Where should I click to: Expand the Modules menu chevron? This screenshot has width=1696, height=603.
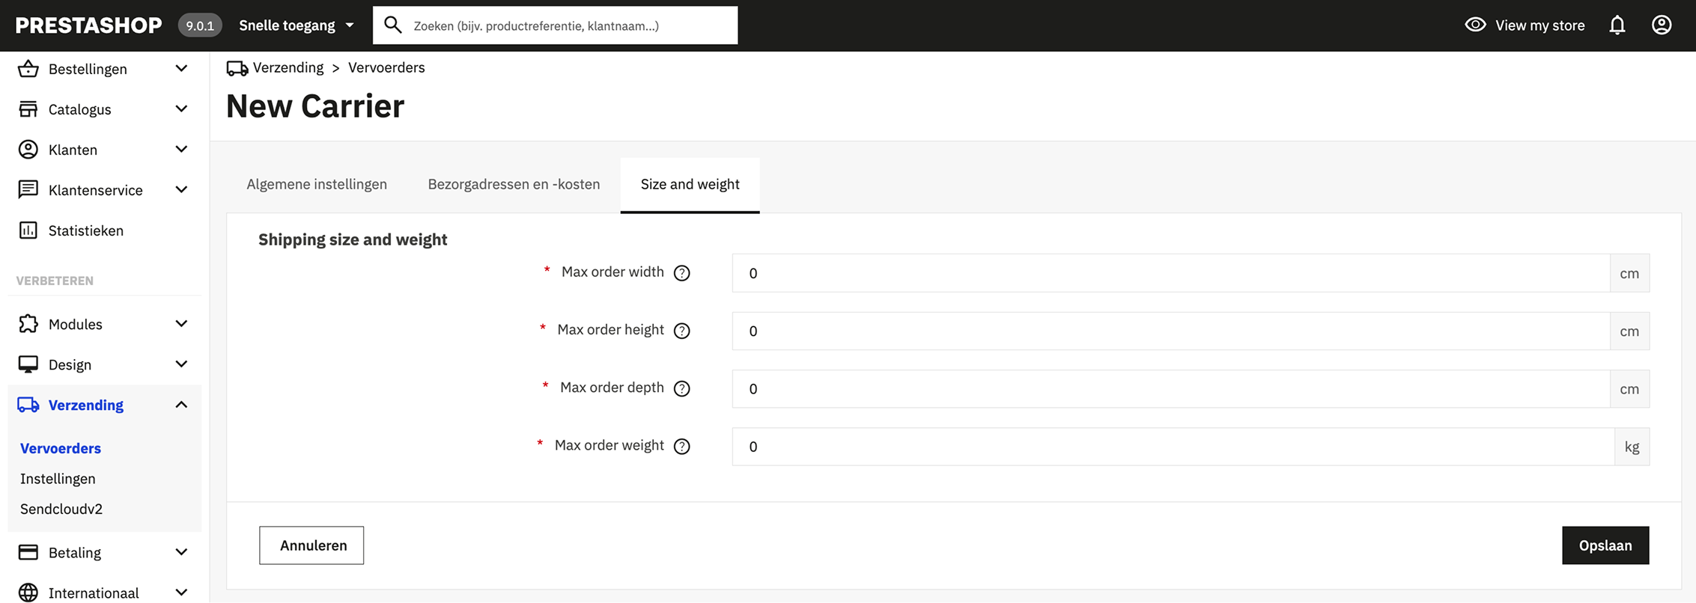[x=181, y=324]
